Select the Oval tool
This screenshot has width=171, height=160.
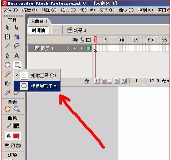pos(8,65)
